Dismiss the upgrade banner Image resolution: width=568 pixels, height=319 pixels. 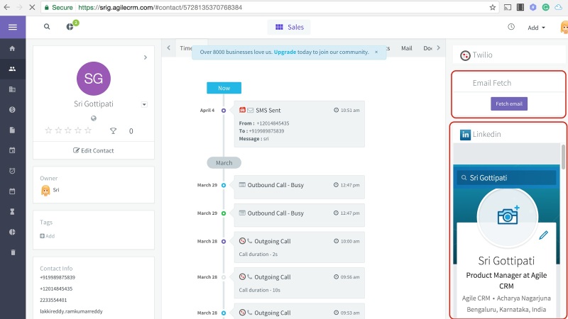tap(376, 52)
